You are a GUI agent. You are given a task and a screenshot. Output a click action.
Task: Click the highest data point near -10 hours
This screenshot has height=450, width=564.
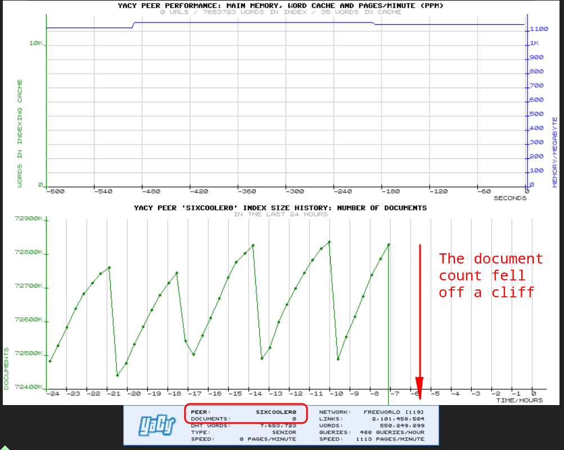(330, 242)
